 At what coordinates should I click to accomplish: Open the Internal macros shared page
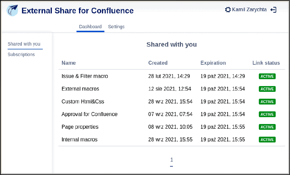(x=79, y=140)
